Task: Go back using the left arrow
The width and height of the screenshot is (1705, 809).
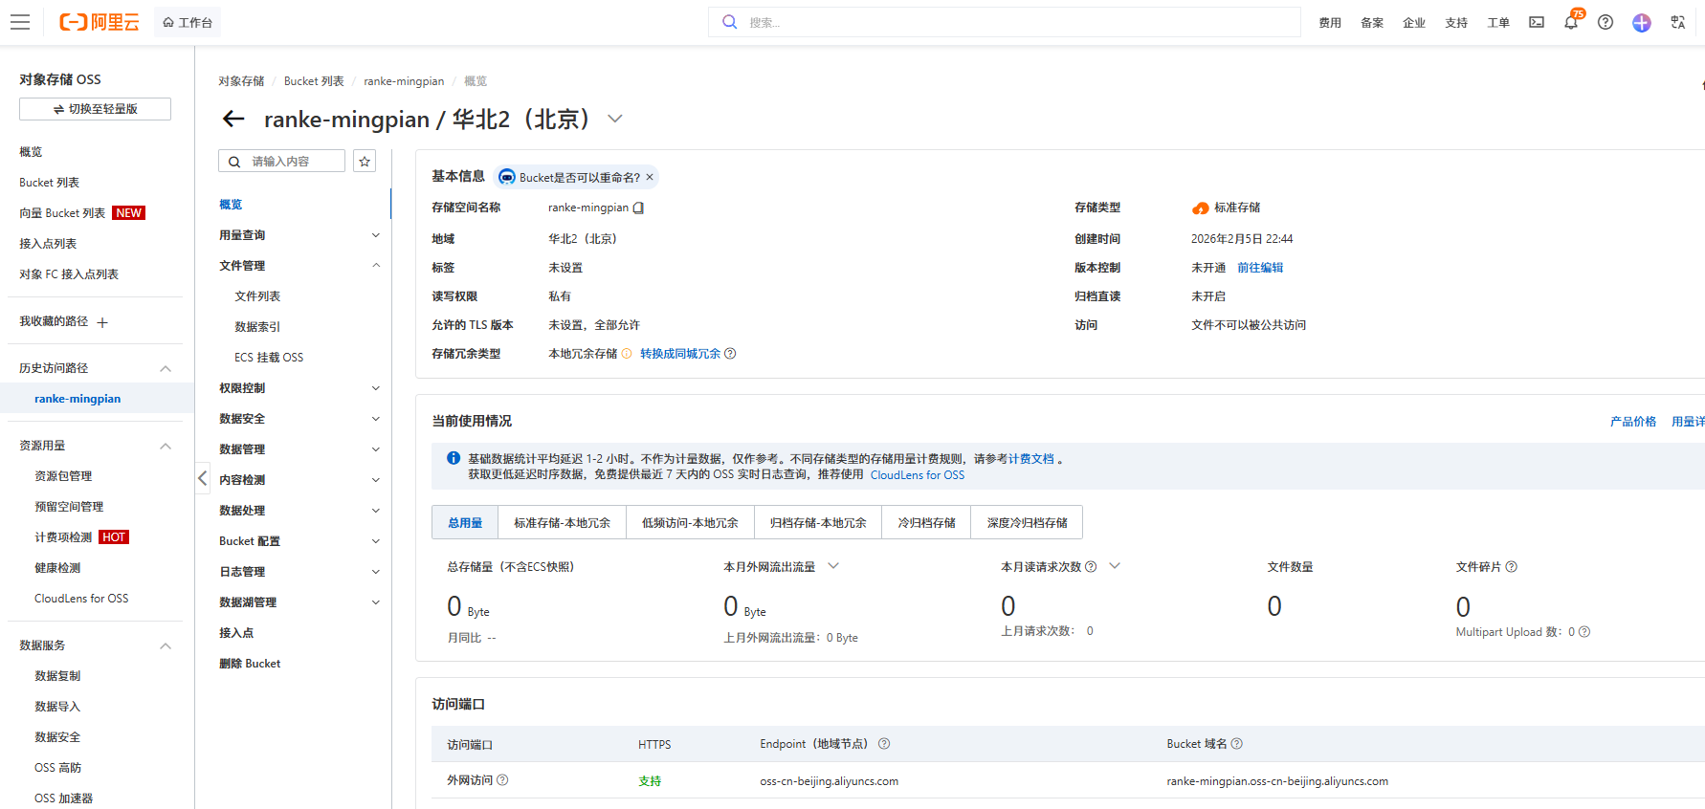Action: pyautogui.click(x=233, y=119)
